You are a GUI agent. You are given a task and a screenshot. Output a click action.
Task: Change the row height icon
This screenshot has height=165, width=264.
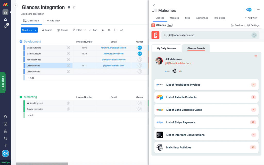click(115, 30)
